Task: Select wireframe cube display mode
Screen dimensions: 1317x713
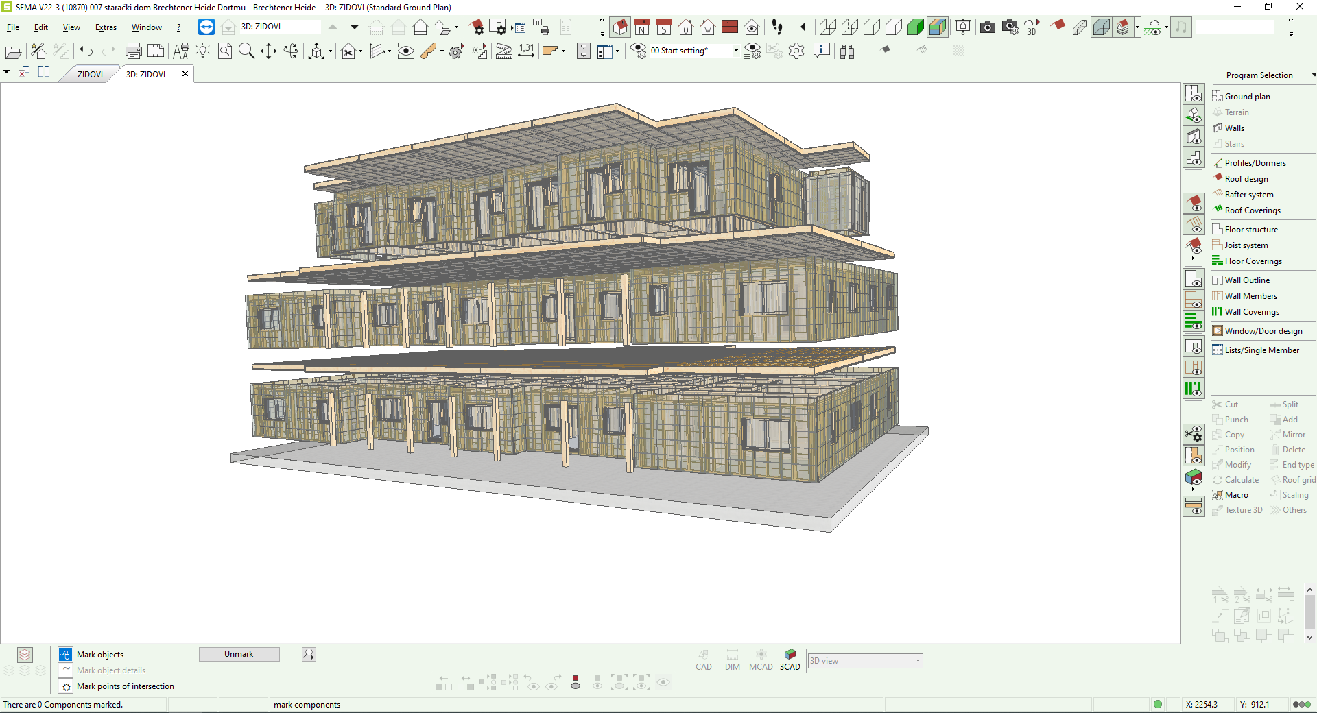Action: 828,27
